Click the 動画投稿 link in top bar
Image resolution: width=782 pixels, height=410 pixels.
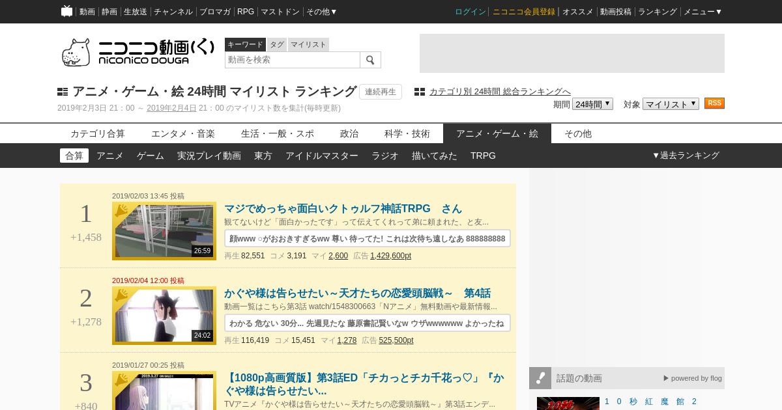(616, 12)
